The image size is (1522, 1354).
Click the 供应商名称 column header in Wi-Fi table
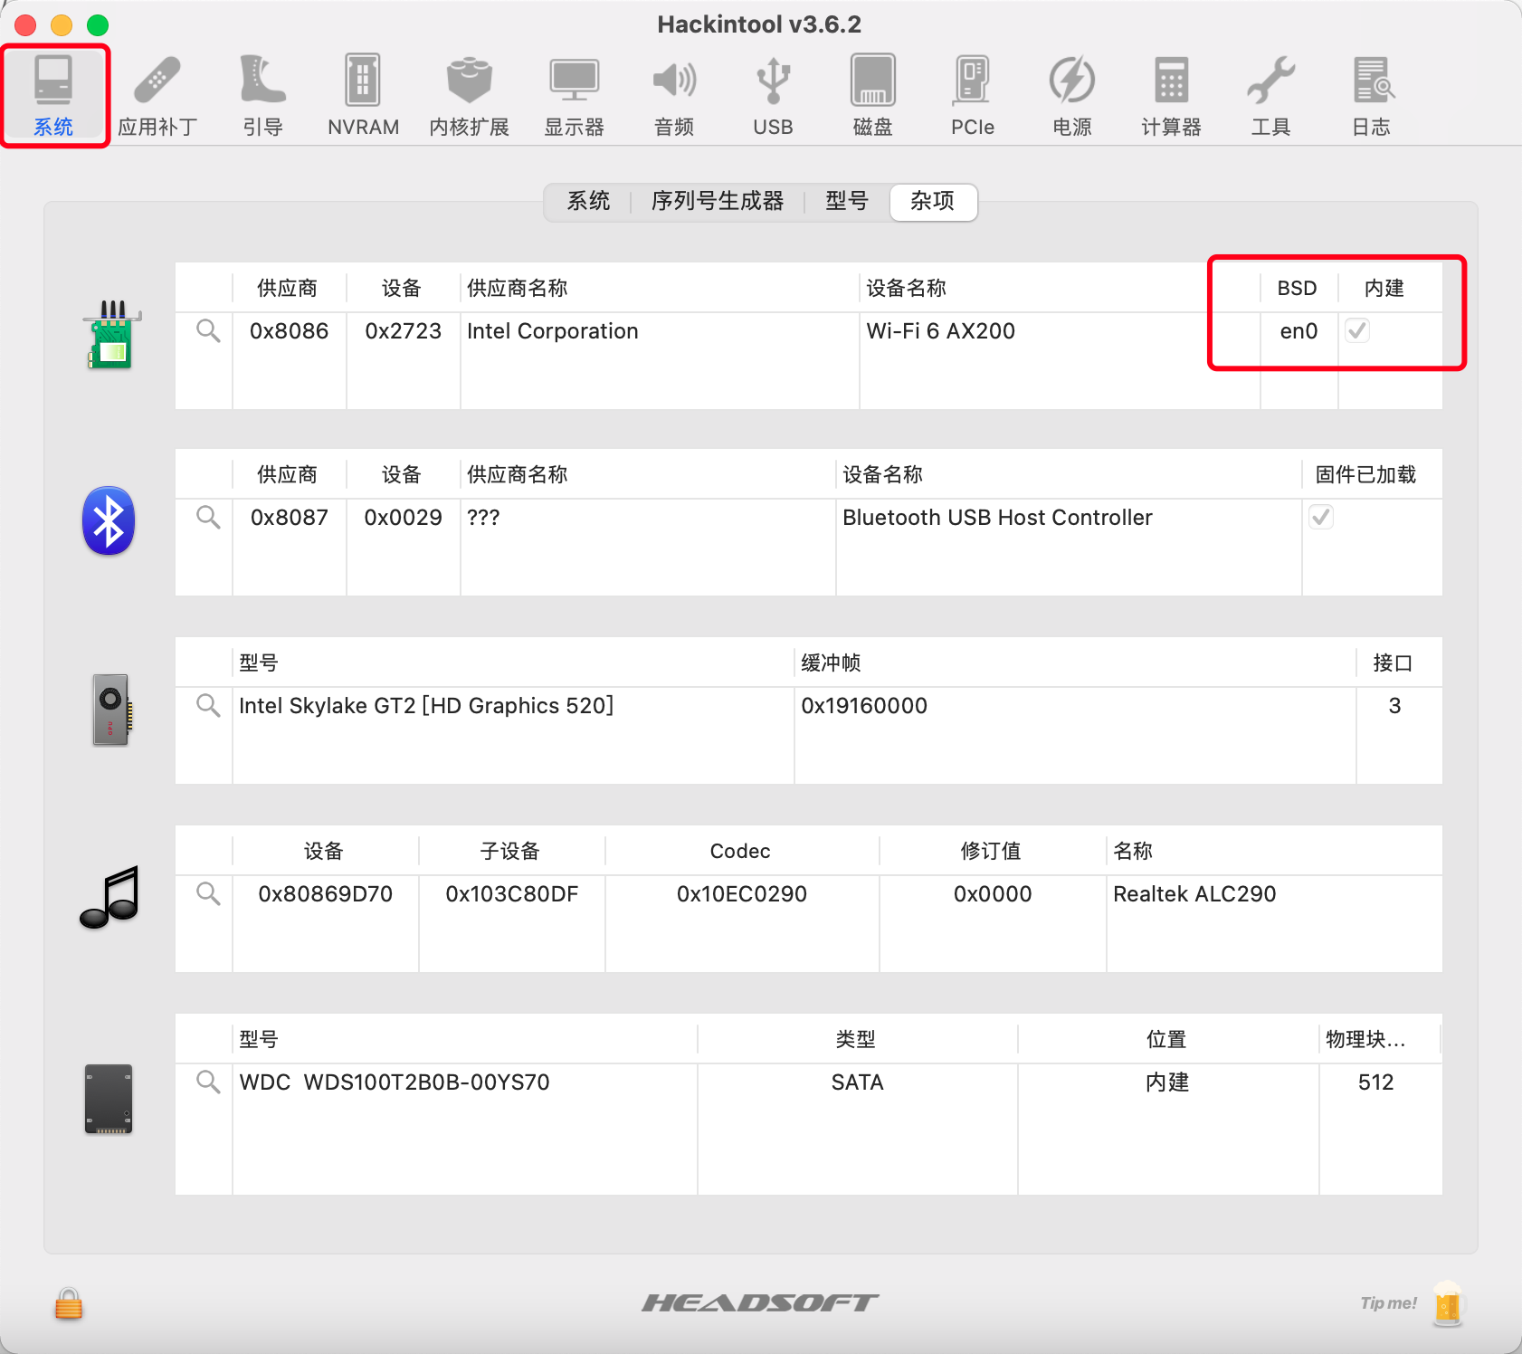click(518, 289)
